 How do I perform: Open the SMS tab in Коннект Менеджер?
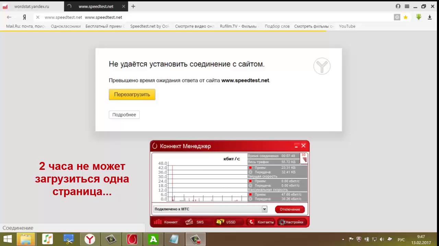coord(195,222)
